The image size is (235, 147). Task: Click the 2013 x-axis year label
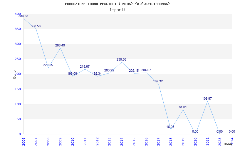110,142
